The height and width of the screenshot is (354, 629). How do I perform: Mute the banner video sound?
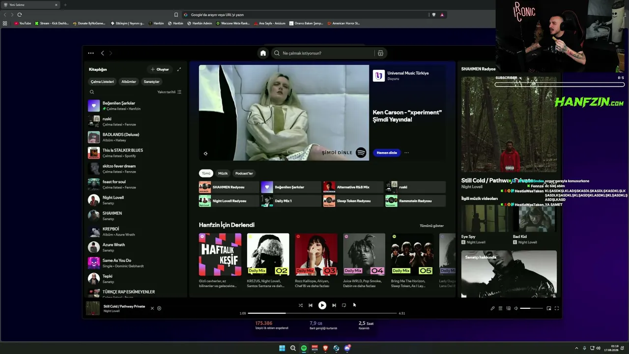pos(205,153)
